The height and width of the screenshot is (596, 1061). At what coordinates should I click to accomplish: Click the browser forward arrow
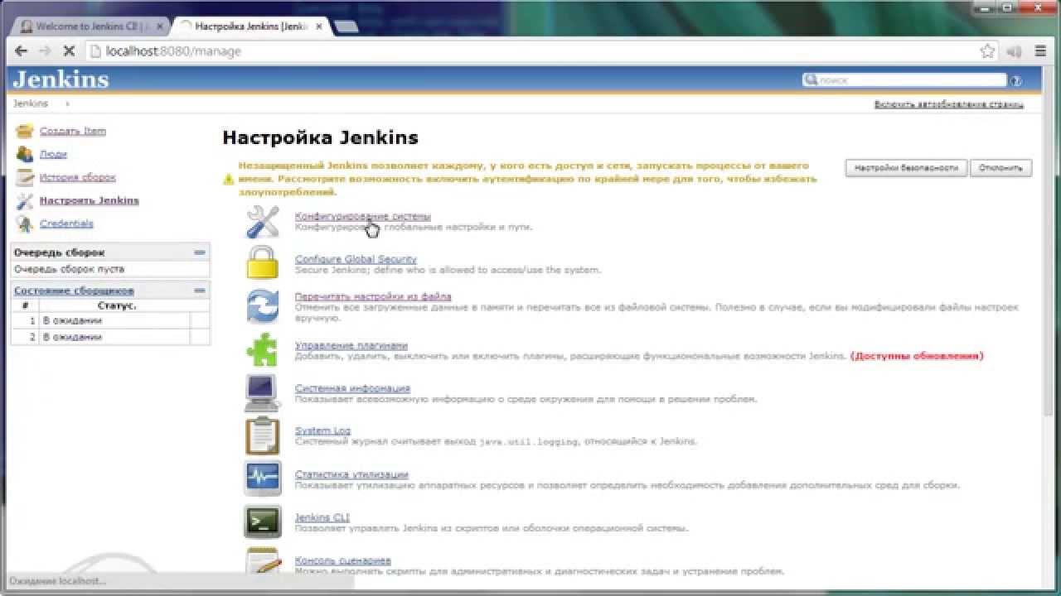click(x=45, y=51)
